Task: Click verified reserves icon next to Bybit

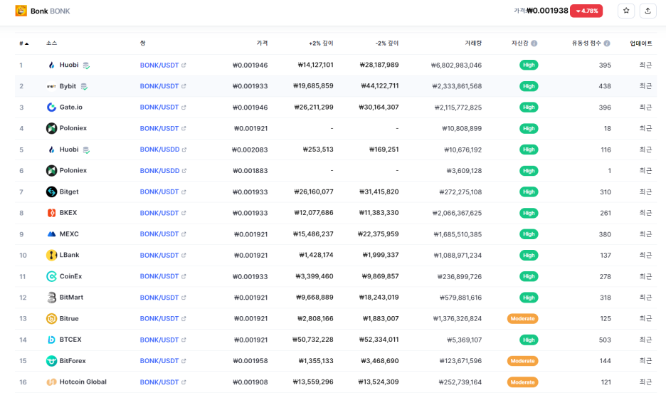Action: [84, 87]
